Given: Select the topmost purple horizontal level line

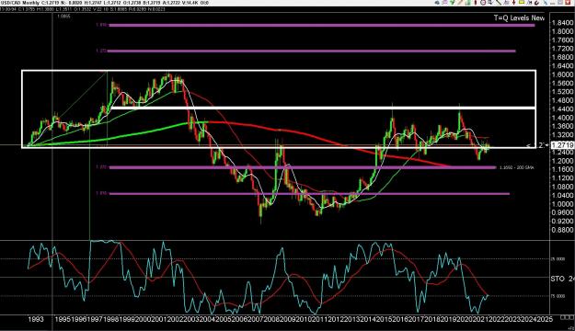Looking at the screenshot, I should [322, 26].
